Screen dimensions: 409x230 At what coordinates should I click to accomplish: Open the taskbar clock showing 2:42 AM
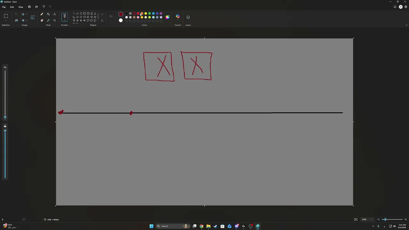(402, 226)
